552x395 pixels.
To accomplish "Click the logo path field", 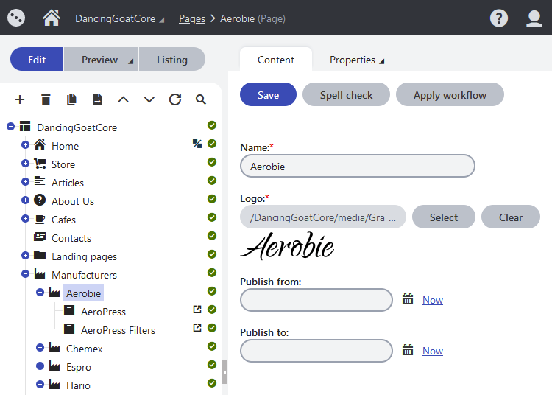I will (323, 217).
